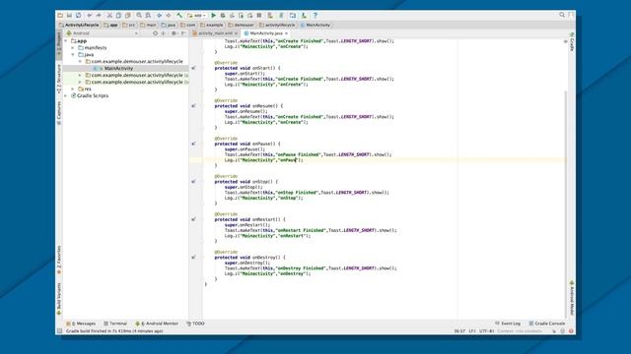631x354 pixels.
Task: Open the Project tool window tab
Action: pyautogui.click(x=59, y=45)
